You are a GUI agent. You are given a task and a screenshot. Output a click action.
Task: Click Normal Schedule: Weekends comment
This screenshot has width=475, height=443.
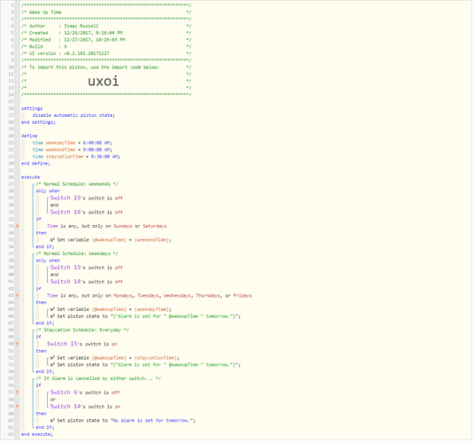click(77, 184)
